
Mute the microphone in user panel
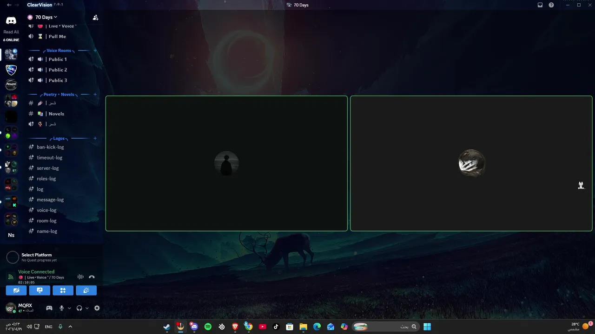pyautogui.click(x=61, y=308)
